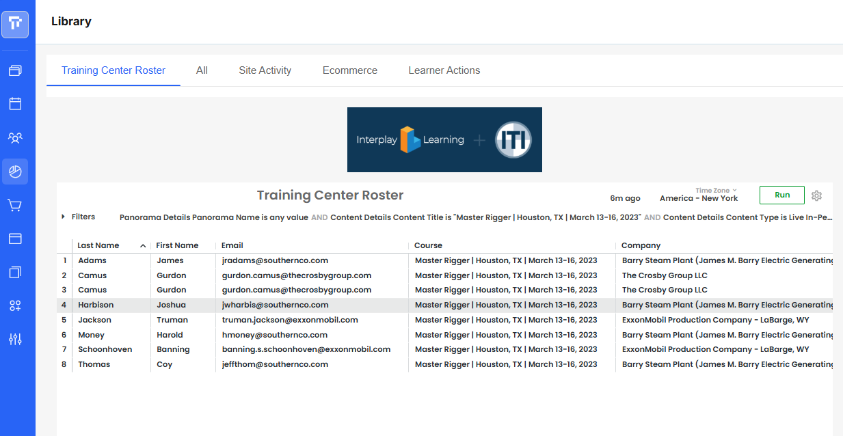Expand the Filters disclosure triangle

click(x=63, y=217)
